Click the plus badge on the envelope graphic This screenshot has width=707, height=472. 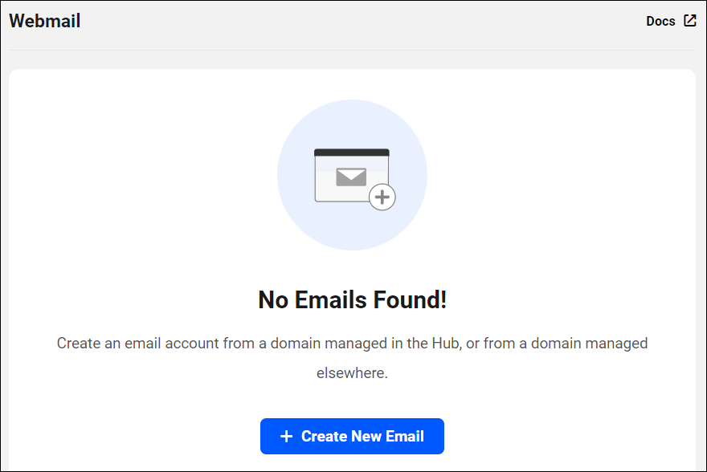click(x=383, y=197)
